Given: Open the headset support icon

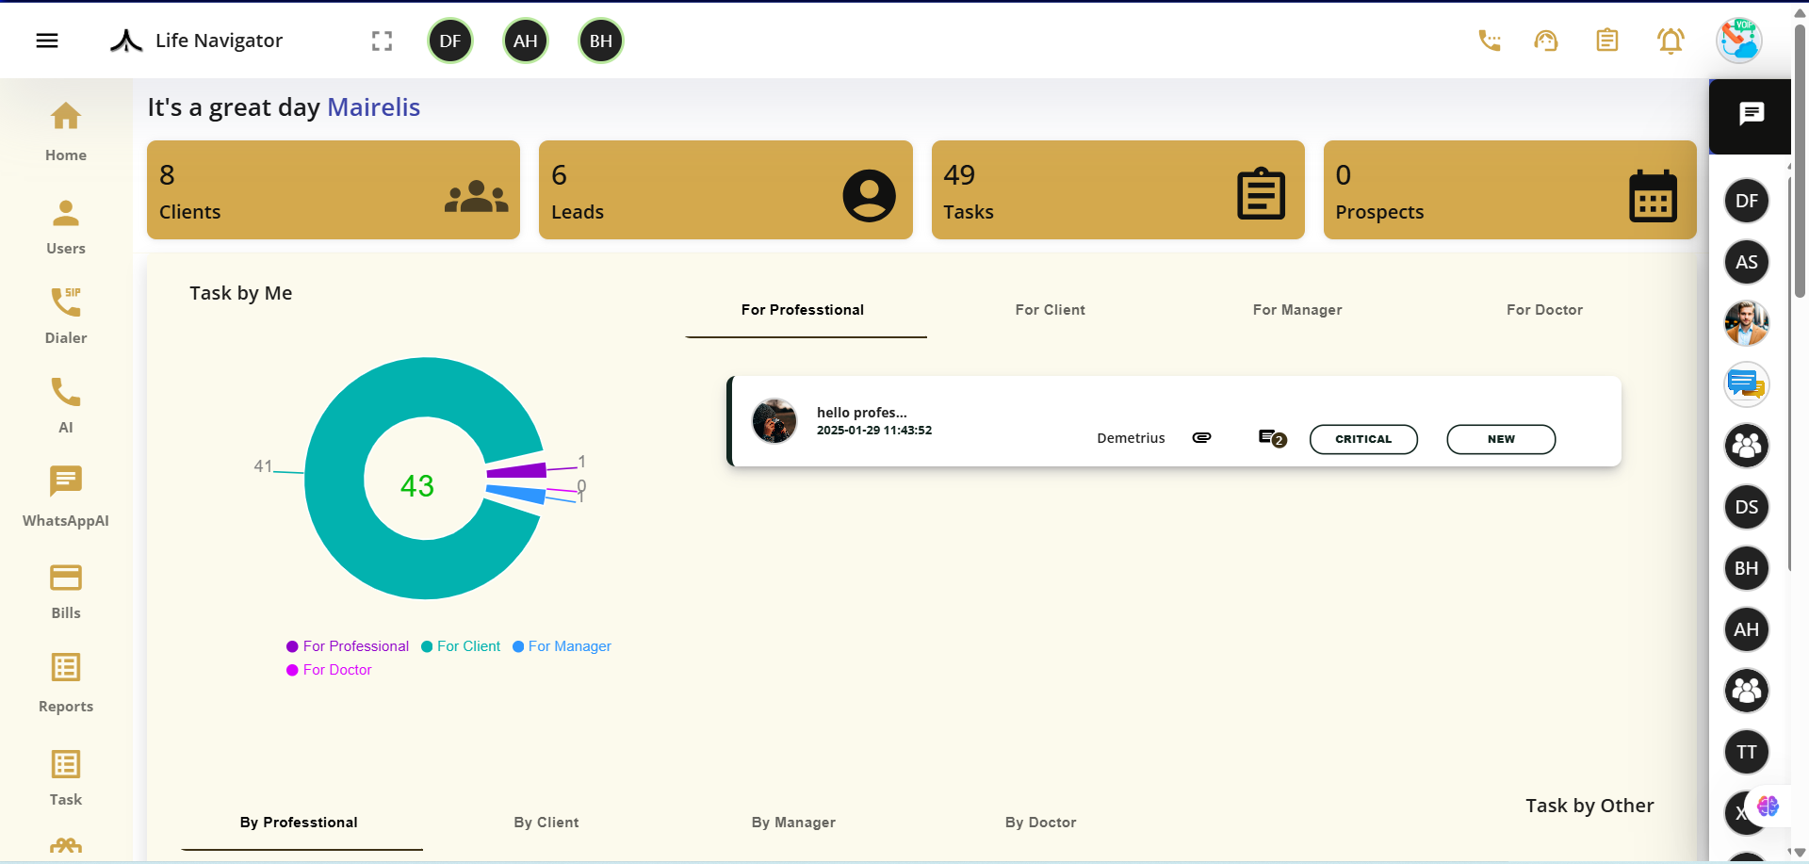Looking at the screenshot, I should pyautogui.click(x=1545, y=41).
